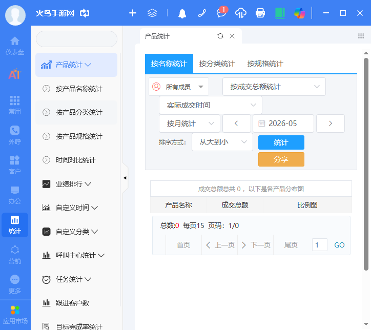Open 按产品分类统计 in the side menu

[76, 112]
